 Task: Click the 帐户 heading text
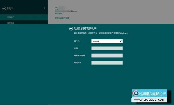pos(10,8)
